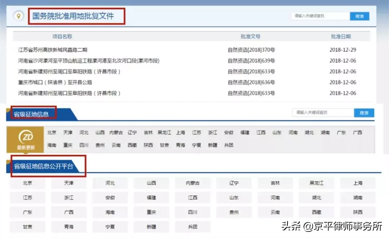Screen dimensions: 389x238
Task: Select 北京 in the 省级征地信息 quick links
Action: (52, 132)
